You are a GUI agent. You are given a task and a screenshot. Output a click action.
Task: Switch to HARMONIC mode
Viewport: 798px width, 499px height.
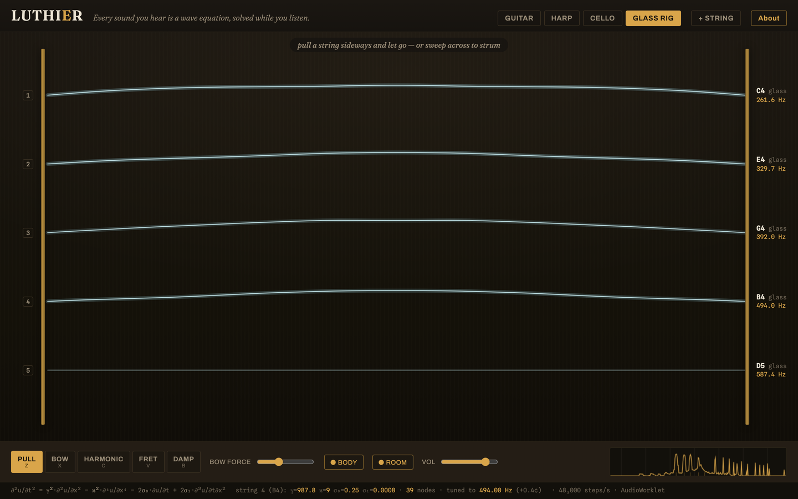coord(104,462)
